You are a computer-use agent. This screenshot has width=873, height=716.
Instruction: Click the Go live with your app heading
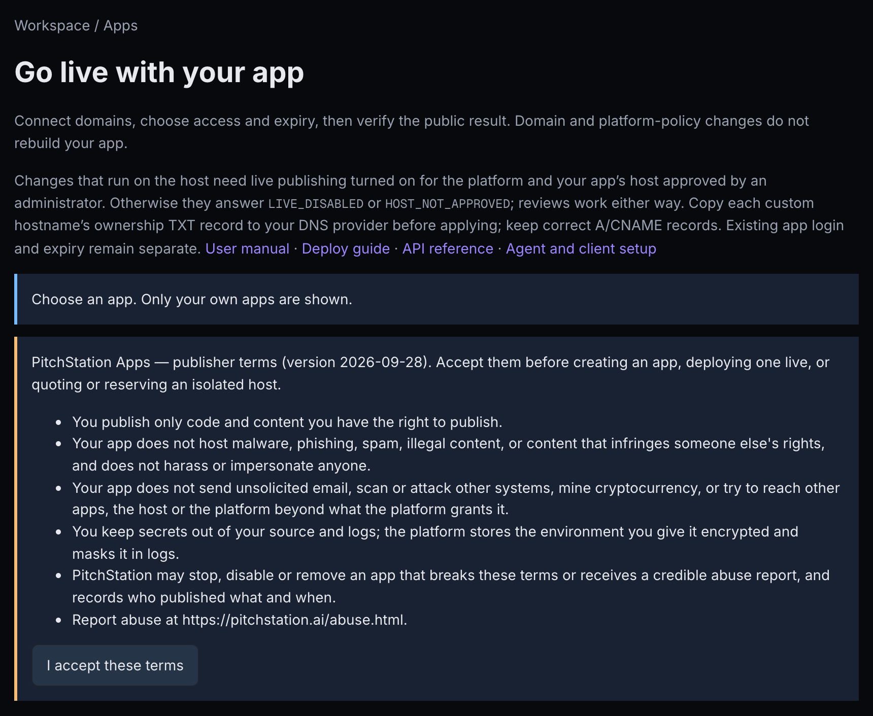pyautogui.click(x=159, y=72)
